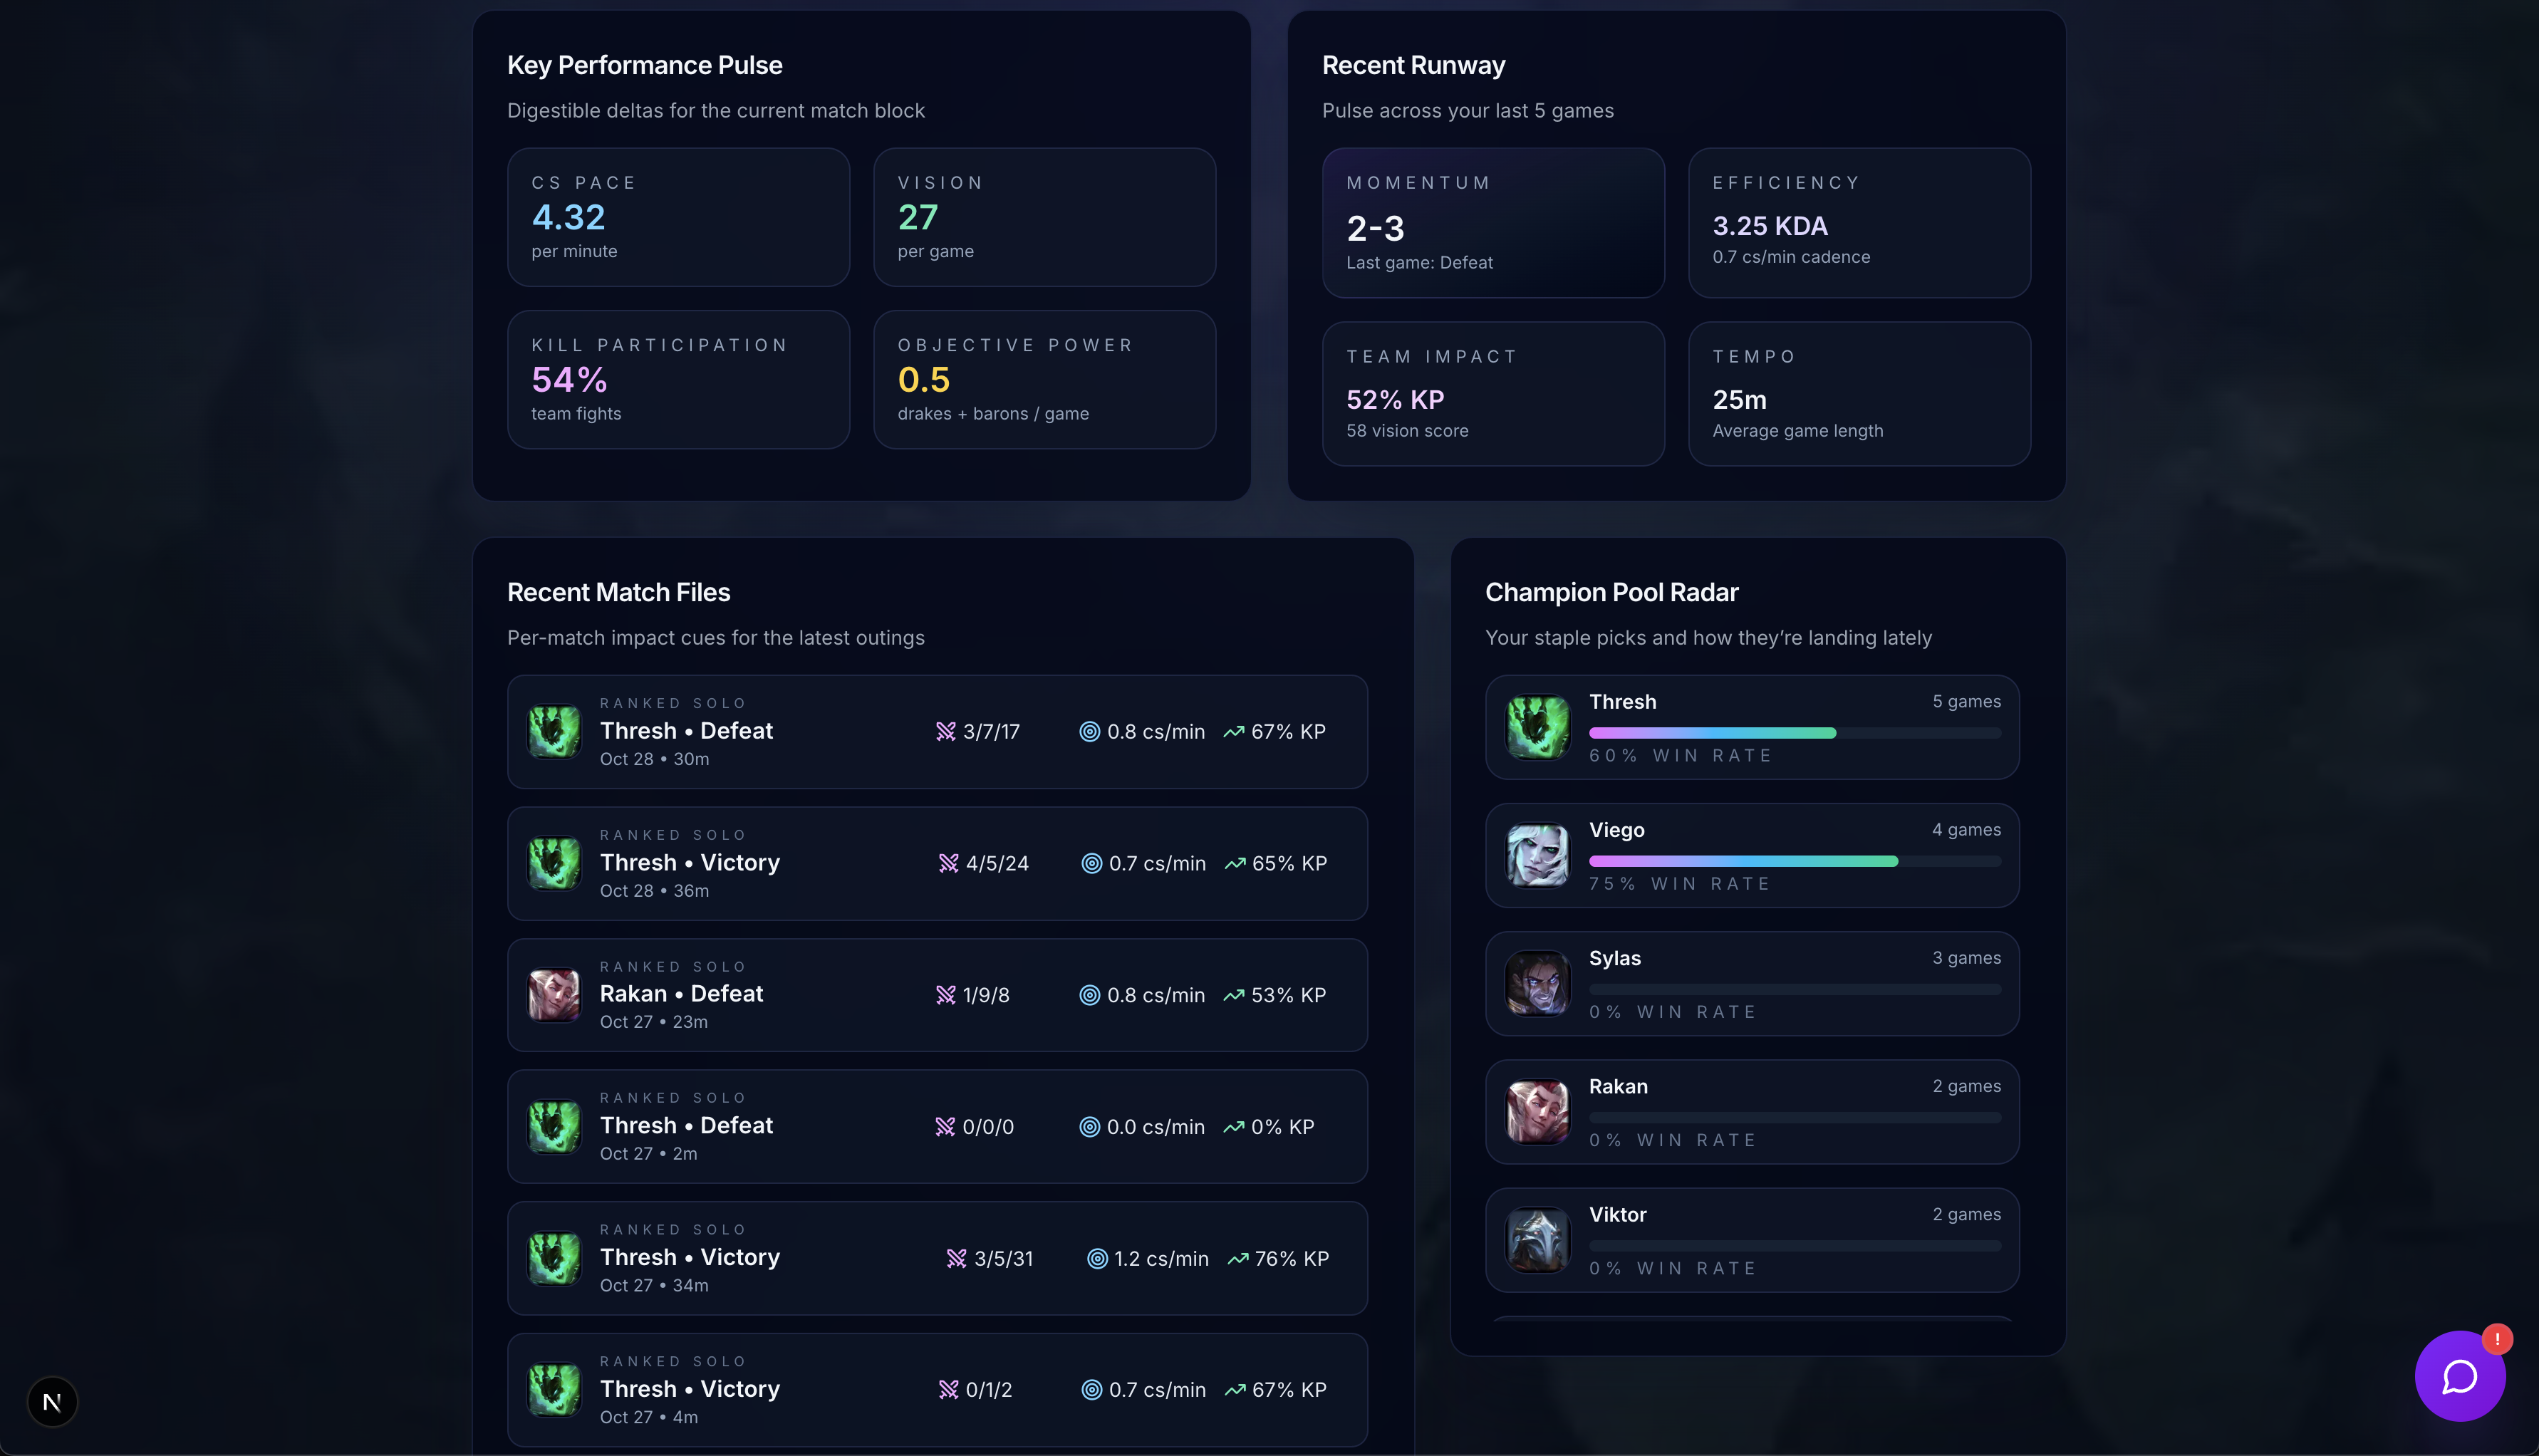Click Viego champion portrait in pool radar
This screenshot has height=1456, width=2539.
click(1537, 855)
